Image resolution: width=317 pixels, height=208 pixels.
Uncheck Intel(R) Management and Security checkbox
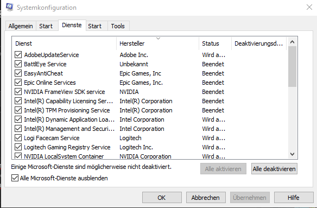tap(18, 129)
